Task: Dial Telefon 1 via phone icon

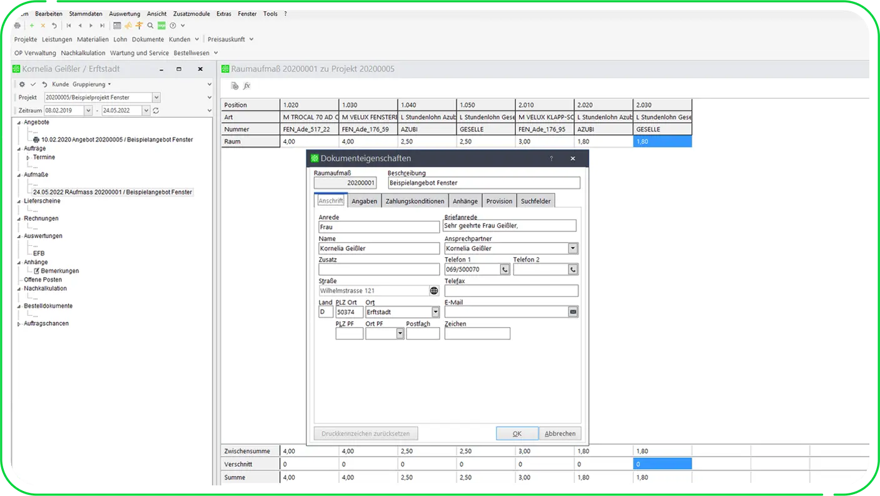Action: click(505, 270)
